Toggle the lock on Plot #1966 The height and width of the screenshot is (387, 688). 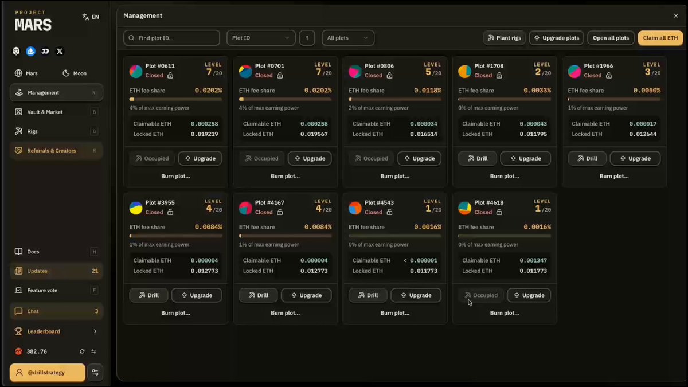point(609,76)
